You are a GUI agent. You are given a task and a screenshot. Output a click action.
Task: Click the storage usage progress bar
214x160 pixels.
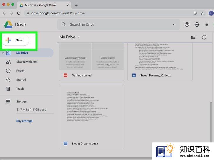pyautogui.click(x=35, y=113)
